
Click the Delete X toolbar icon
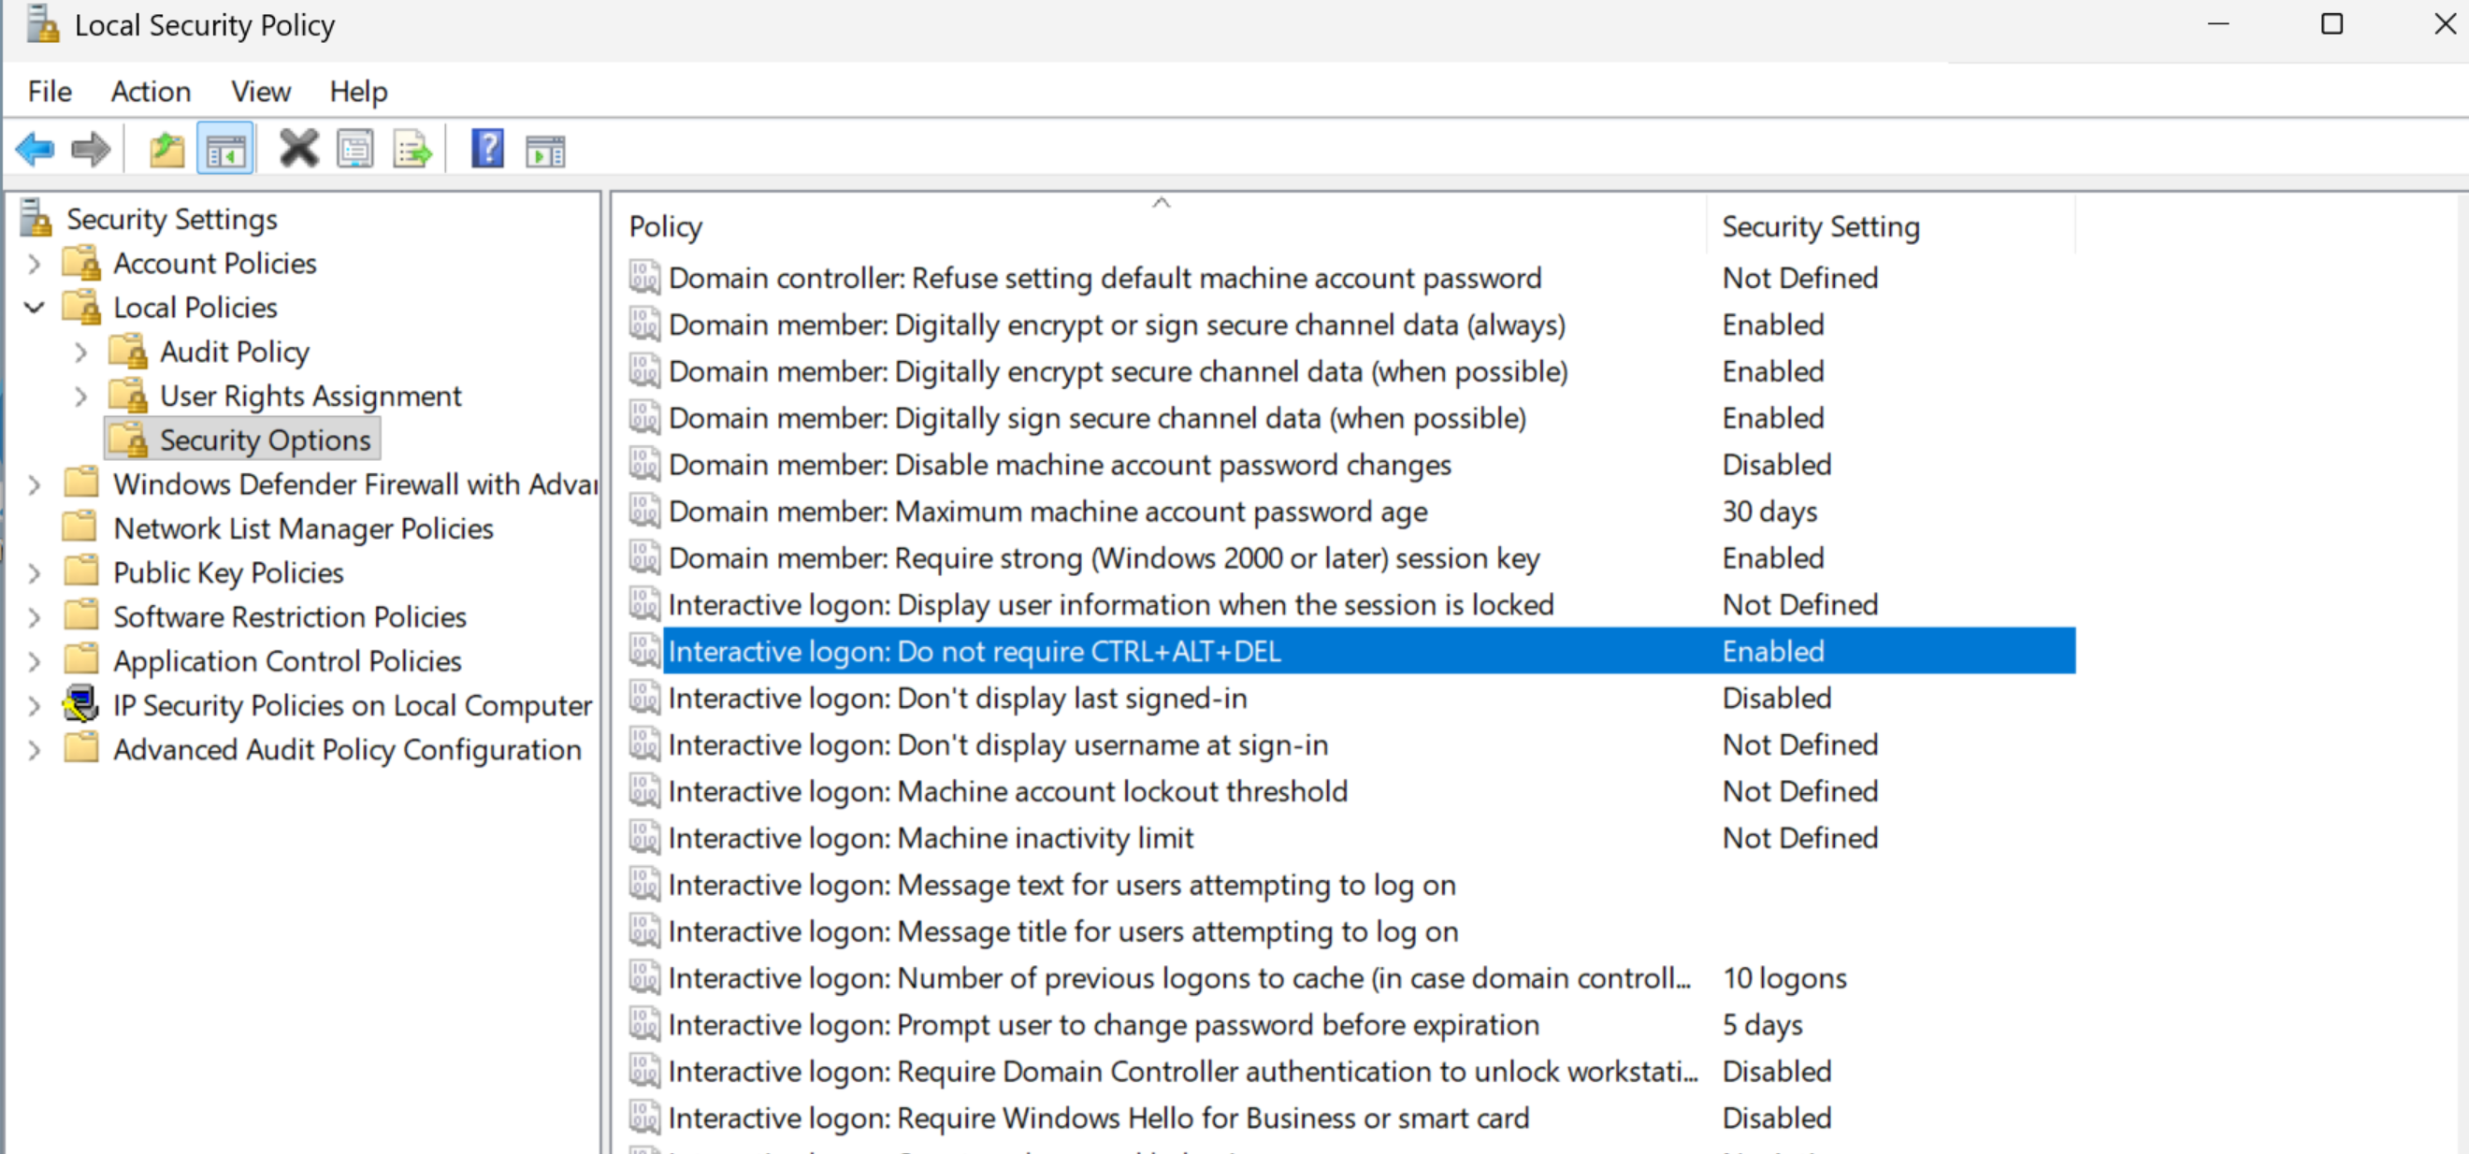point(299,150)
